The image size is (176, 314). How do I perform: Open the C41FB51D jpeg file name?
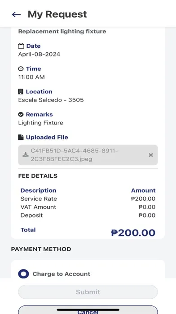click(75, 155)
